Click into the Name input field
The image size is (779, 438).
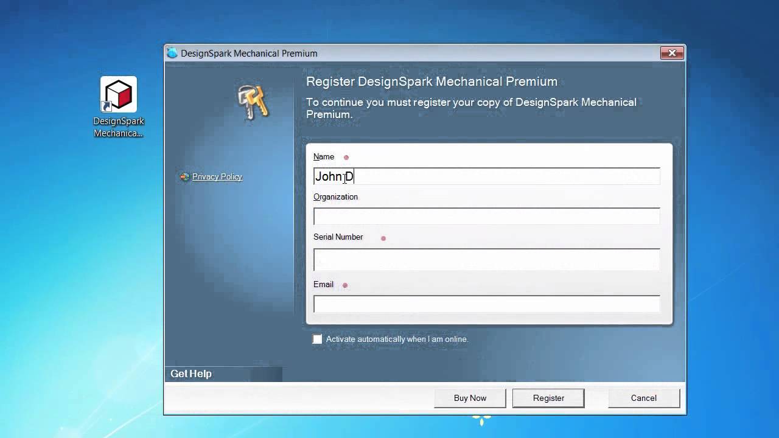(x=486, y=176)
